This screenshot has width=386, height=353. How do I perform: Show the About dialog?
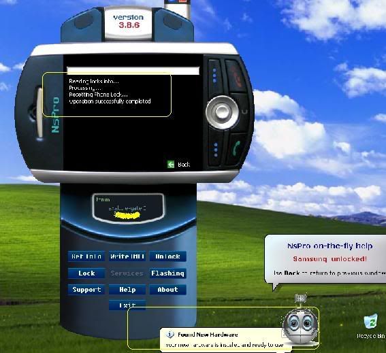pyautogui.click(x=167, y=290)
